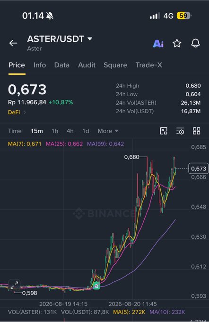Viewport: 209px width, 322px height.
Task: Open the Square tab
Action: pyautogui.click(x=115, y=65)
